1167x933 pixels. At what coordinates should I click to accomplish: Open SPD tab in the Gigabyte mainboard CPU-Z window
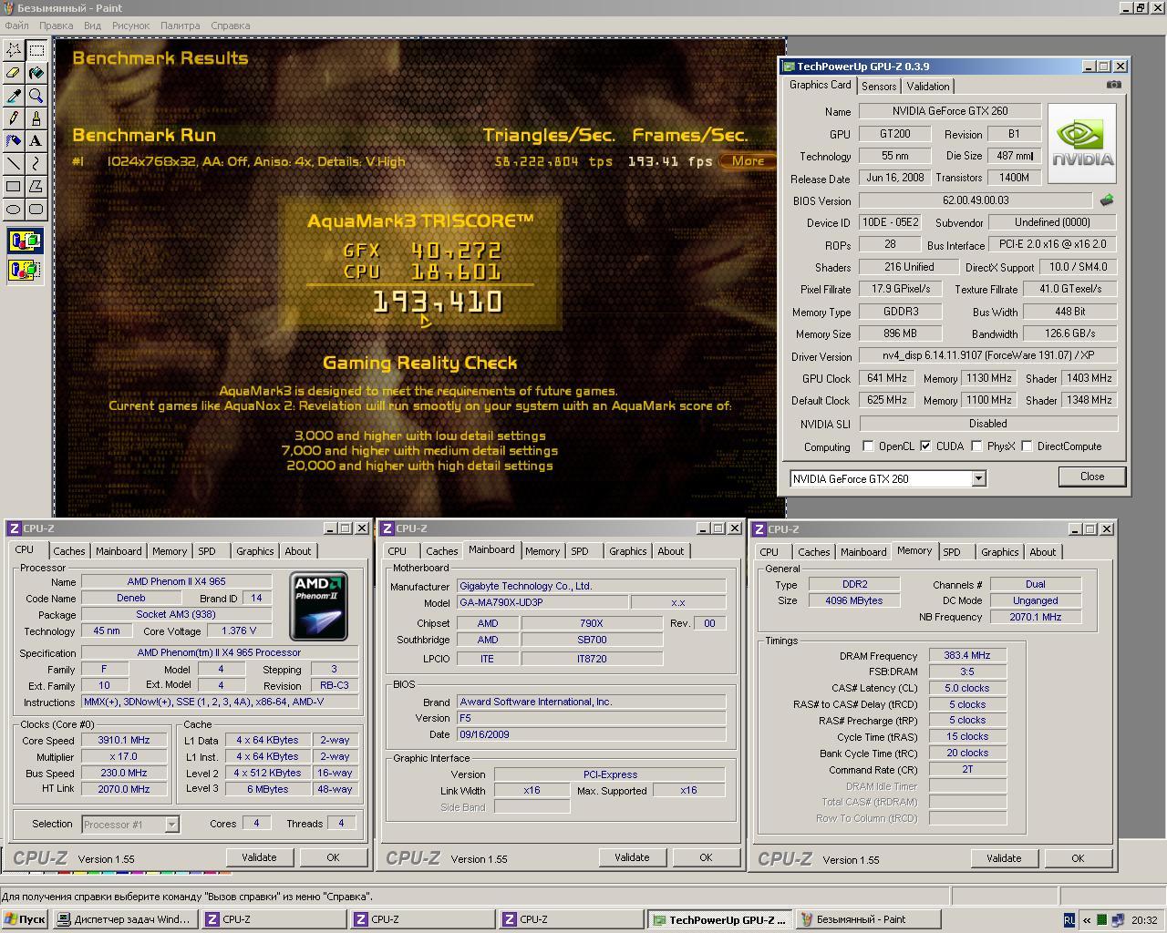pyautogui.click(x=580, y=551)
